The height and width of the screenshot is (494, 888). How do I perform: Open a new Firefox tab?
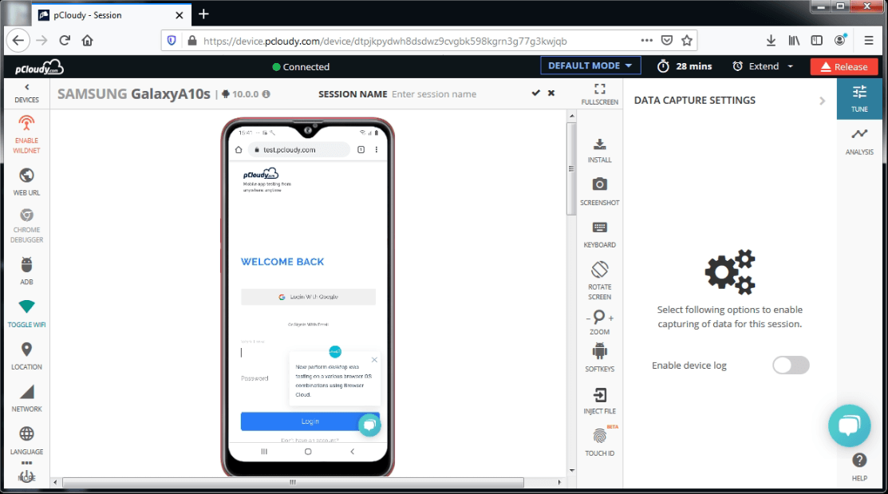tap(204, 14)
